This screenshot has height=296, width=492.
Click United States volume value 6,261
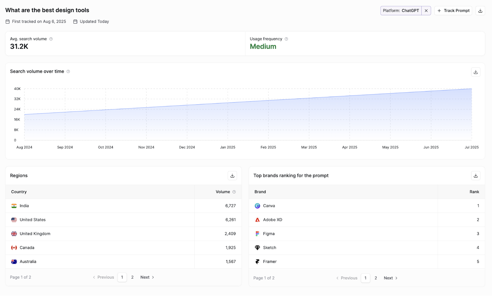pos(230,220)
